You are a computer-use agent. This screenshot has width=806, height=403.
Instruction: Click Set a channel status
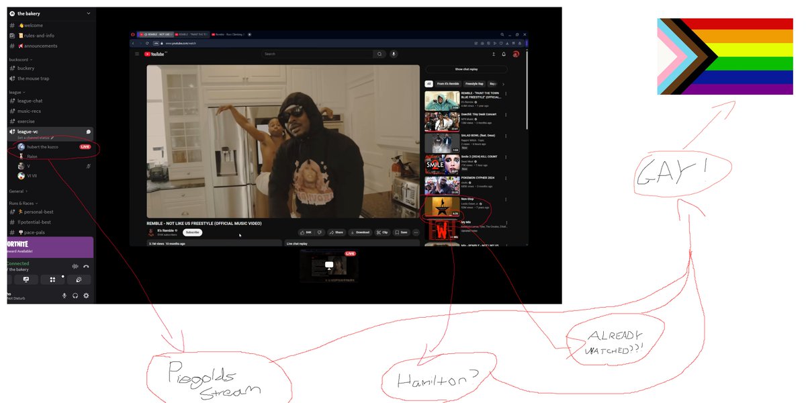[36, 138]
